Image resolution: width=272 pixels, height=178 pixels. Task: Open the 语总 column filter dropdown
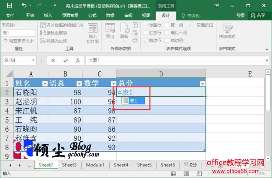click(79, 84)
